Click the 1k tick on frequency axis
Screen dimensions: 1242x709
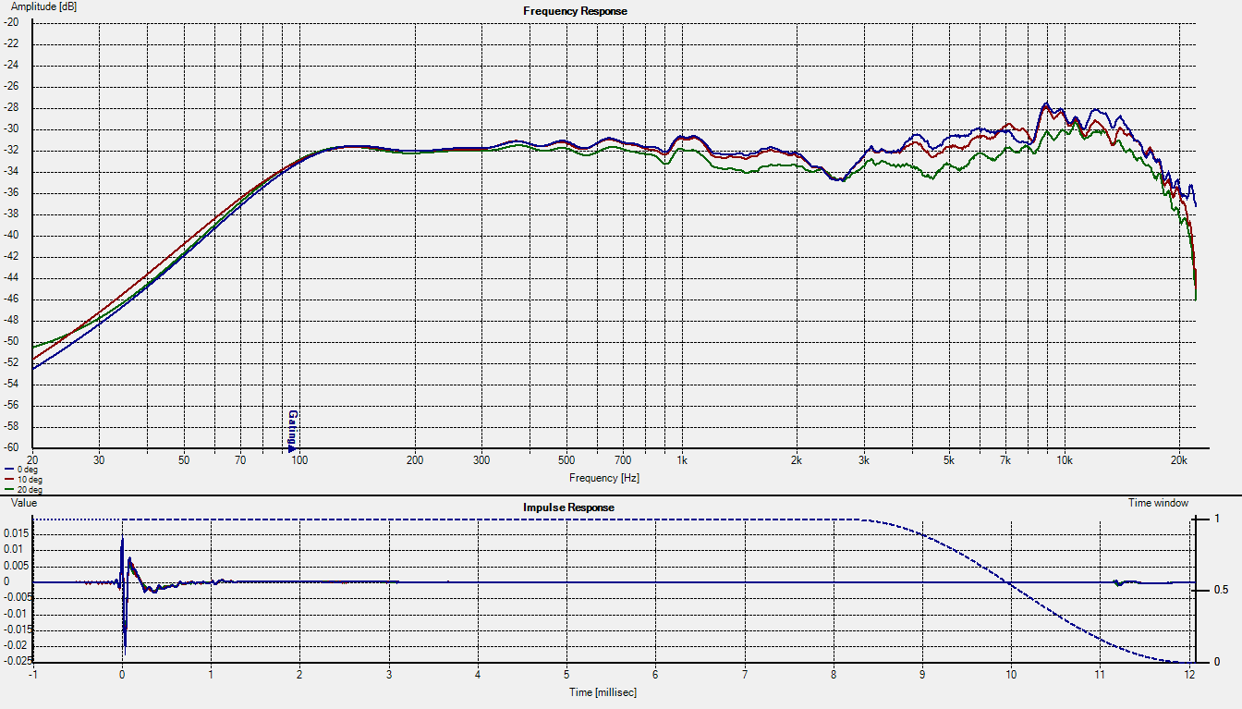681,459
